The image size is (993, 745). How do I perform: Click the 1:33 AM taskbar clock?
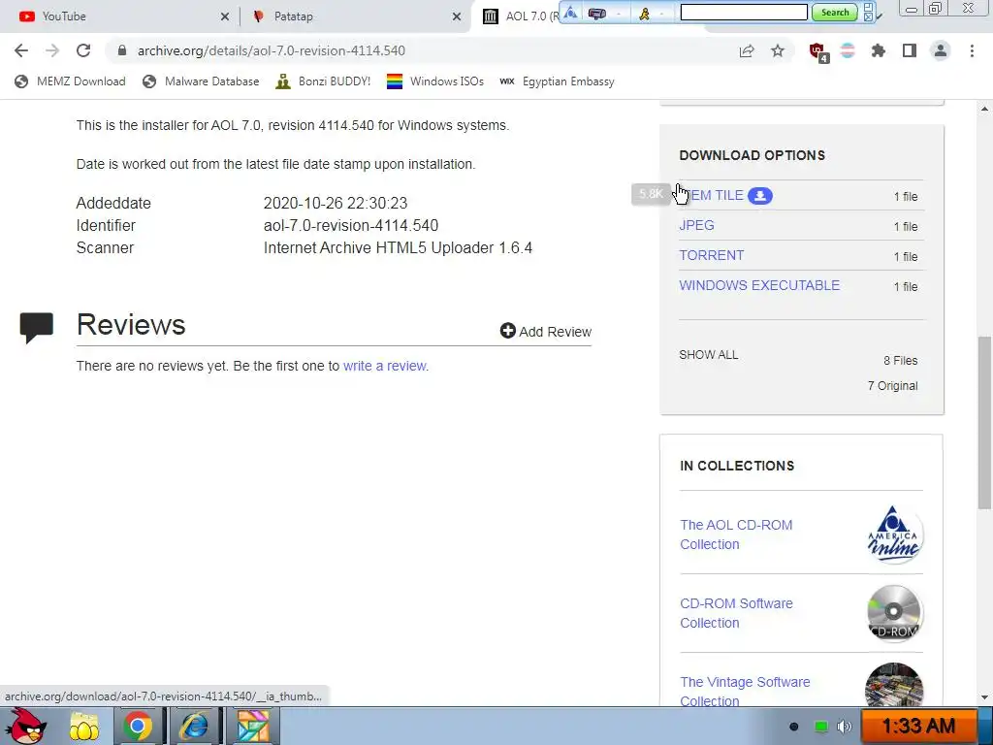click(x=918, y=726)
